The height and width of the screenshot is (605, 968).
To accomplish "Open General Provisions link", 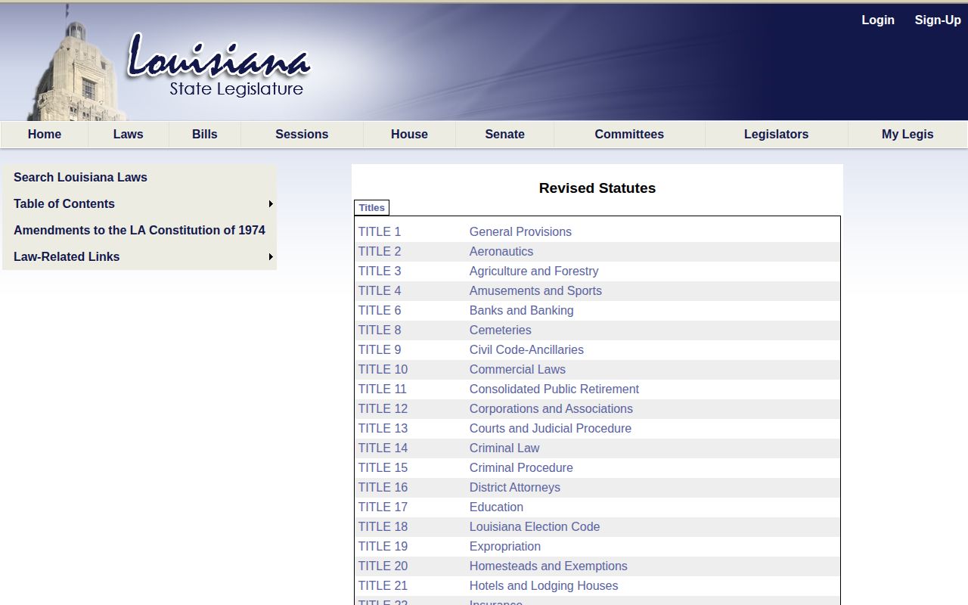I will pos(520,232).
